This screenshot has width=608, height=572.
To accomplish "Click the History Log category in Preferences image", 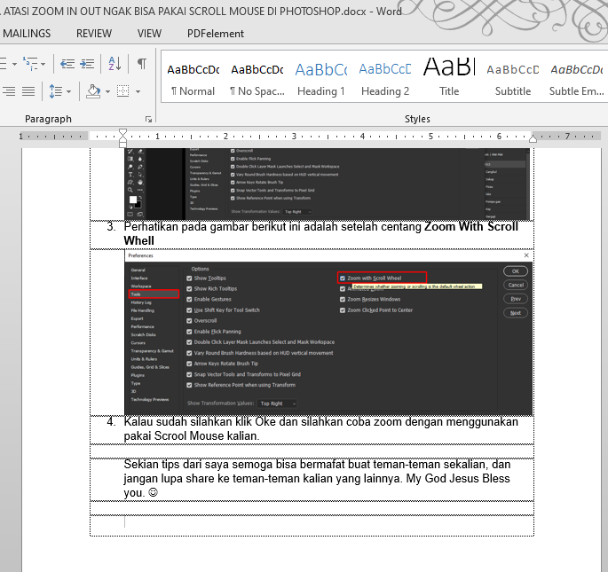I will [x=141, y=302].
